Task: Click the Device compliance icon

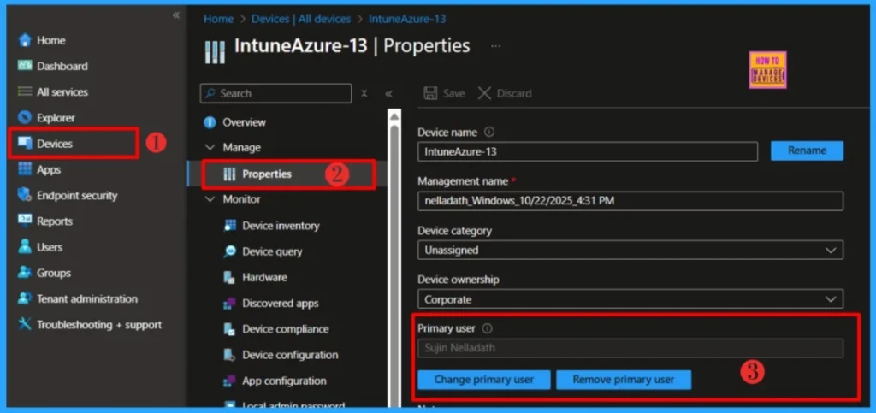Action: (229, 328)
